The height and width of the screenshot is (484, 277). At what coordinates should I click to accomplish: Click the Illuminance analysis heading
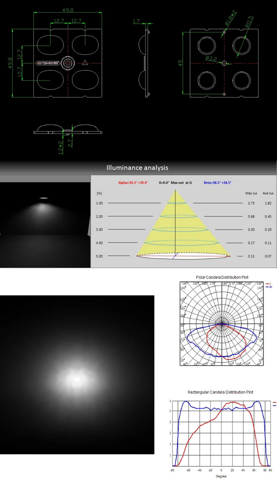[137, 168]
